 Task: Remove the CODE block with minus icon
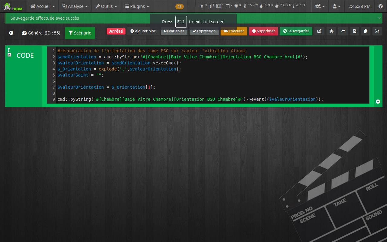(x=378, y=102)
